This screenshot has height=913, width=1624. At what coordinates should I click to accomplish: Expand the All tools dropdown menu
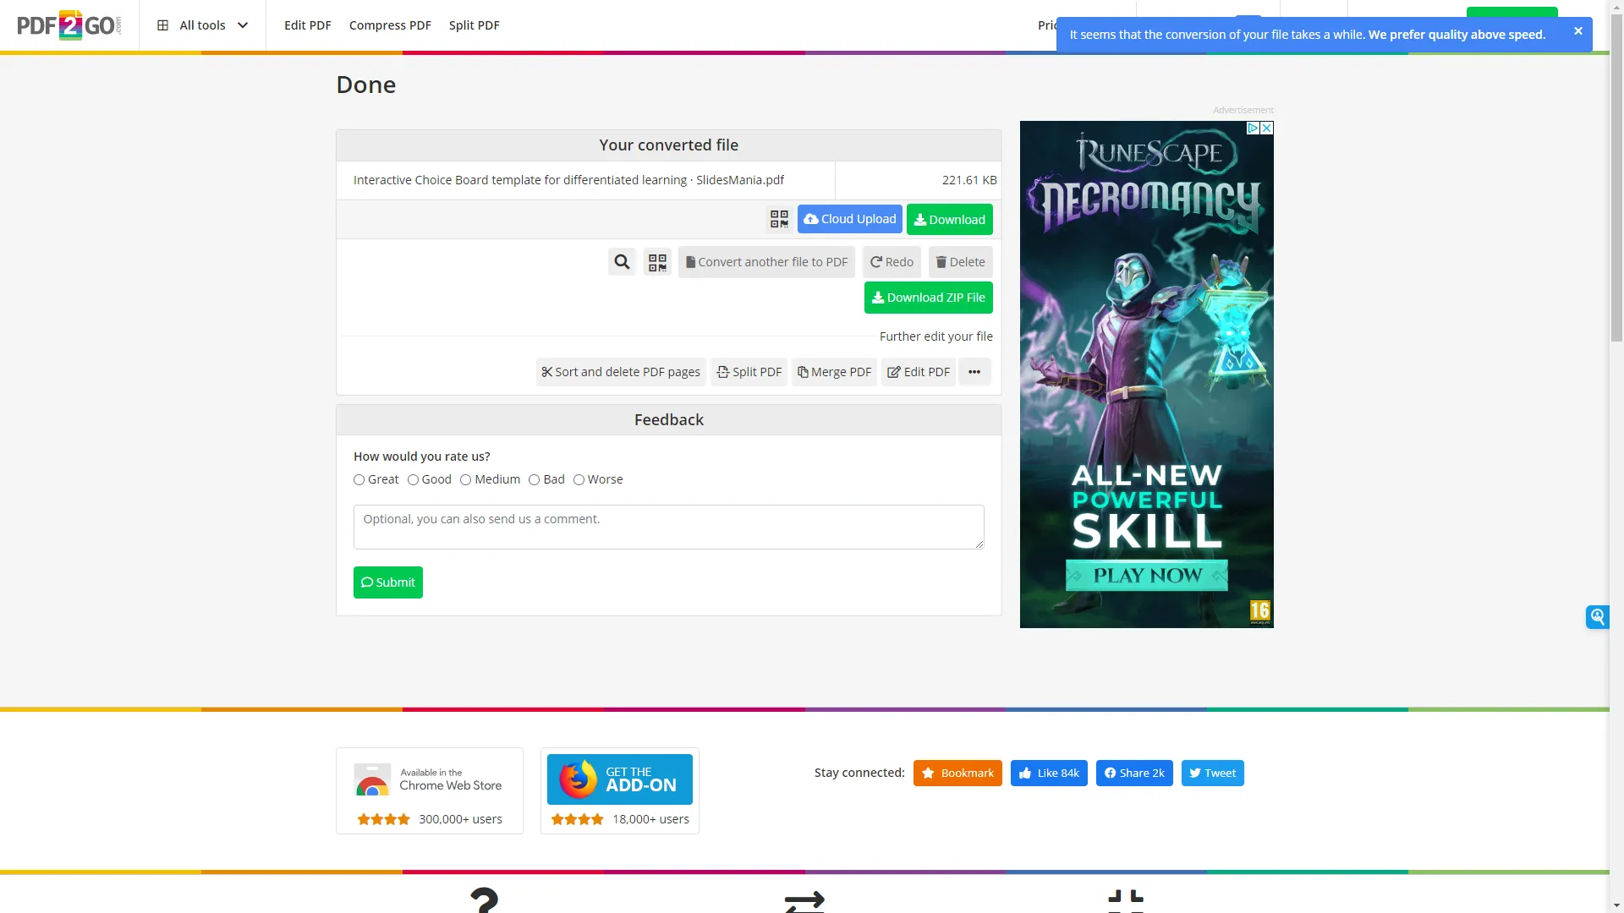(x=202, y=25)
